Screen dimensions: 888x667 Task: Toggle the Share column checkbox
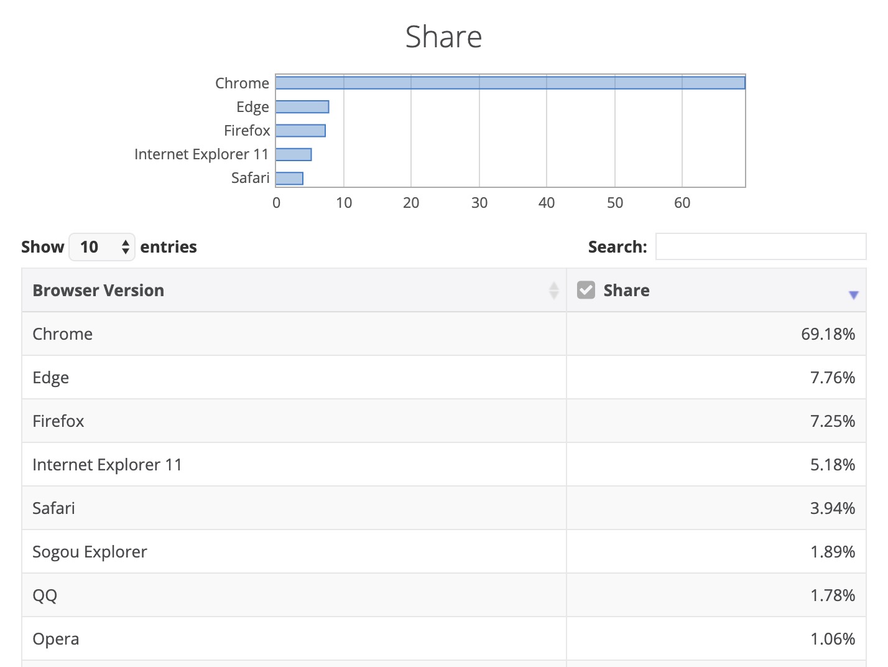tap(586, 290)
